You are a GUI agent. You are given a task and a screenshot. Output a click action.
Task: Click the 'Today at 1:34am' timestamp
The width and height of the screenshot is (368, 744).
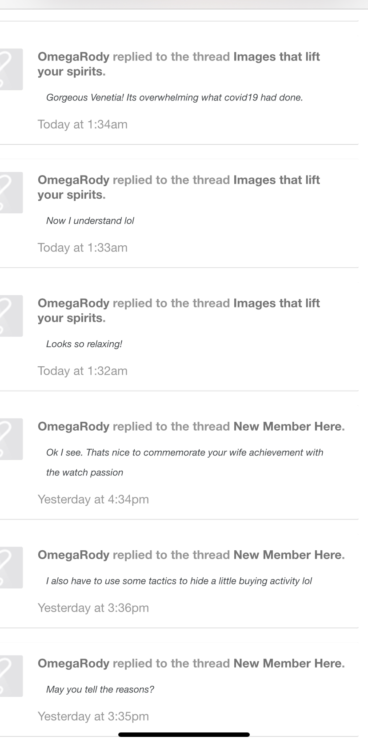[82, 124]
